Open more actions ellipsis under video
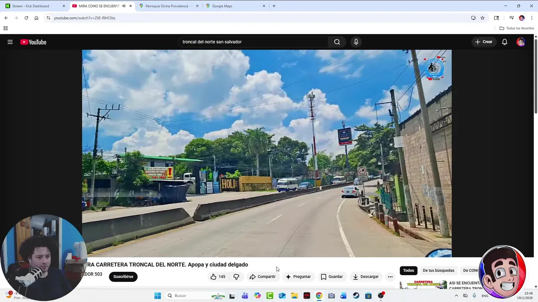This screenshot has height=302, width=538. (390, 277)
